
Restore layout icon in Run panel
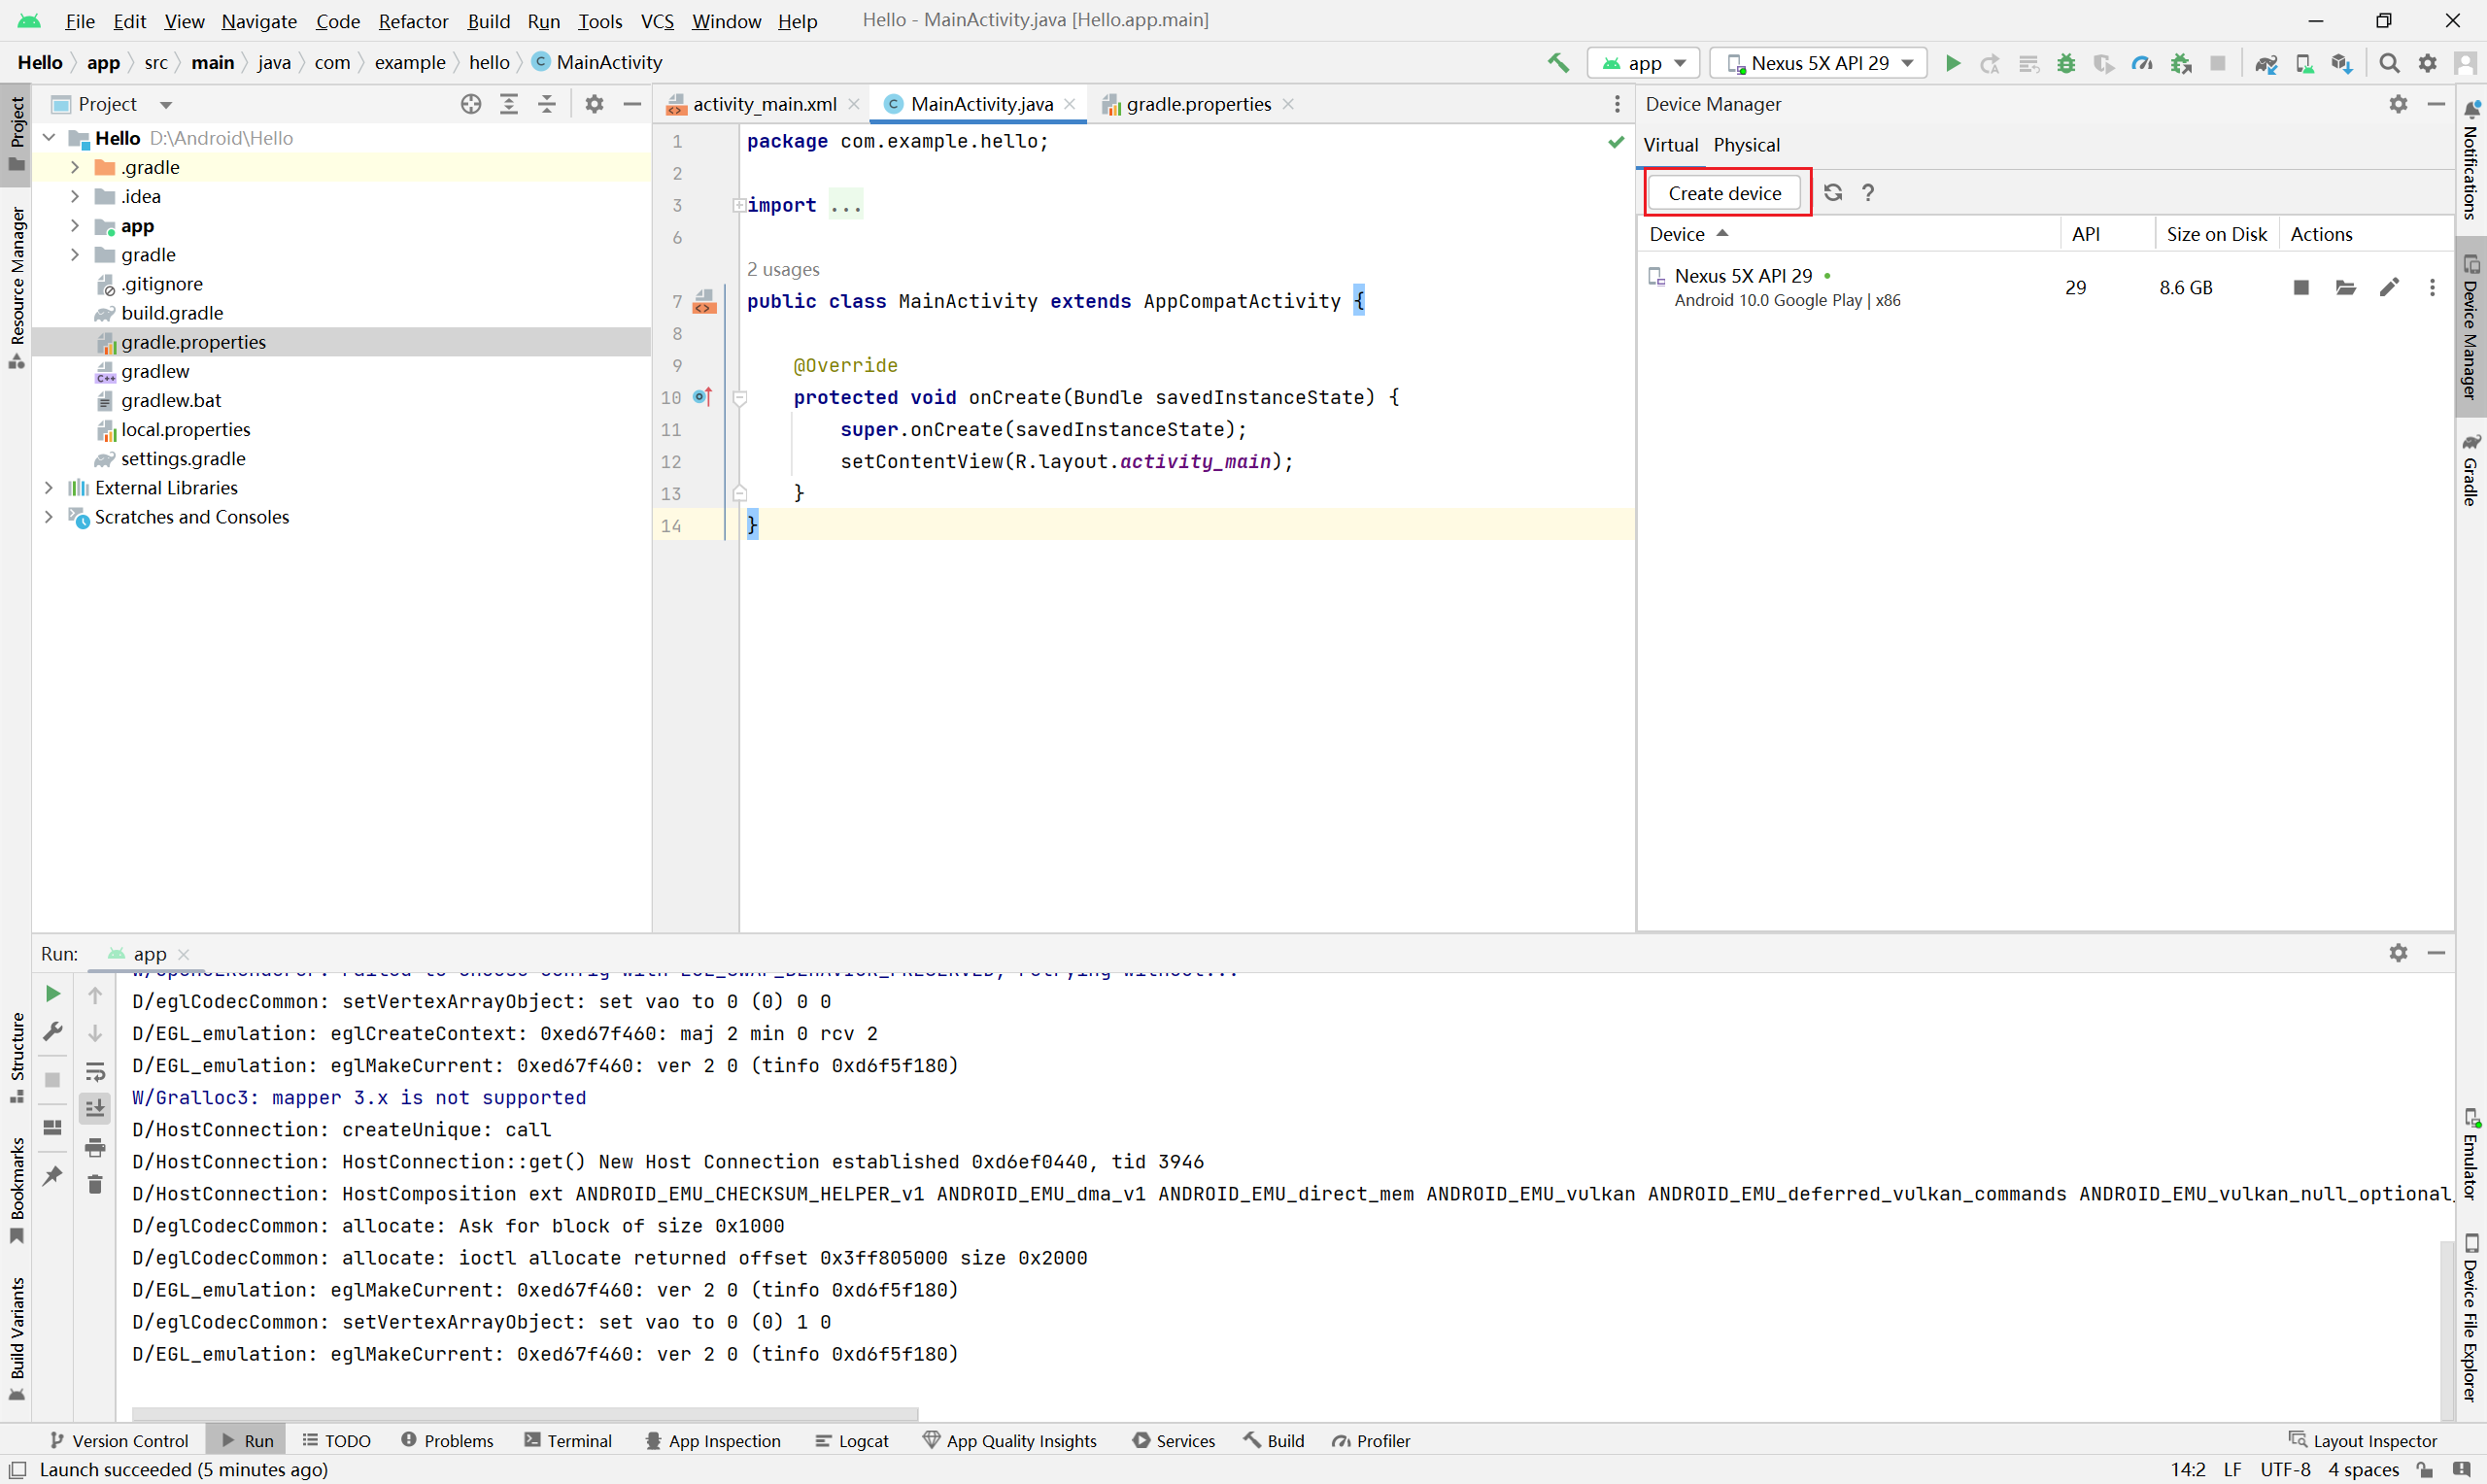click(x=53, y=1128)
